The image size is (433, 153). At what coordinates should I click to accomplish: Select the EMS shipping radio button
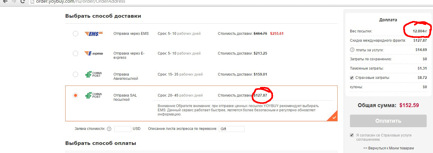point(76,34)
